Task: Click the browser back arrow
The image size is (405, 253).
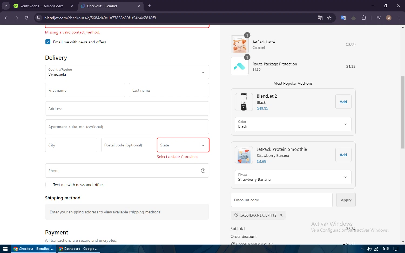Action: click(6, 18)
